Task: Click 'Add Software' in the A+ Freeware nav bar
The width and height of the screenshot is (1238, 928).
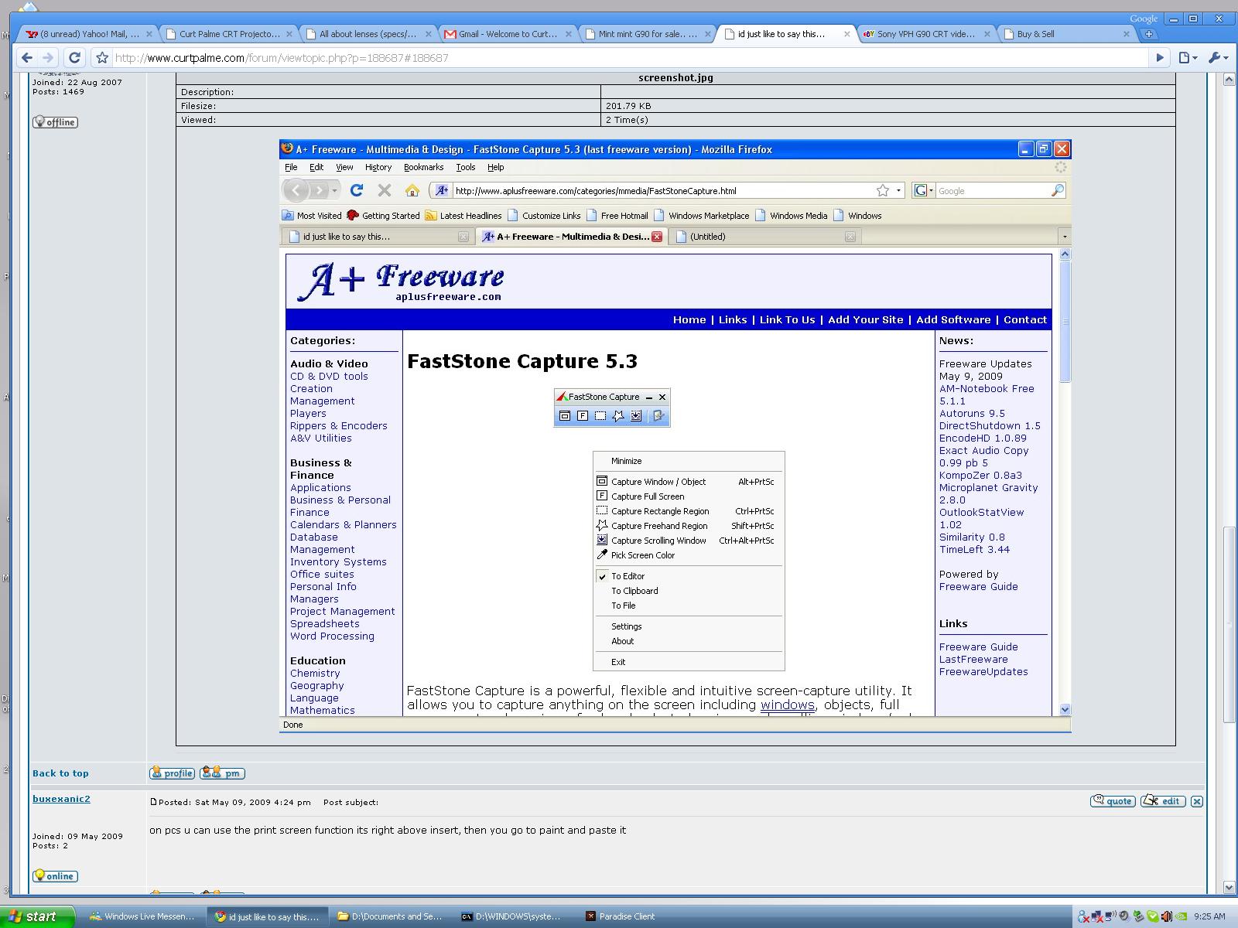Action: [x=953, y=319]
